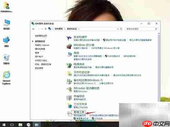Open the 系统 heading link

pos(76,53)
